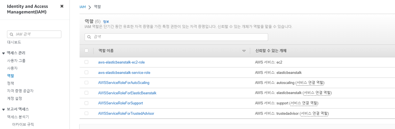Tick the AWSServiceRoleForSupport row checkbox
Screen dimensions: 395x129
coord(86,103)
